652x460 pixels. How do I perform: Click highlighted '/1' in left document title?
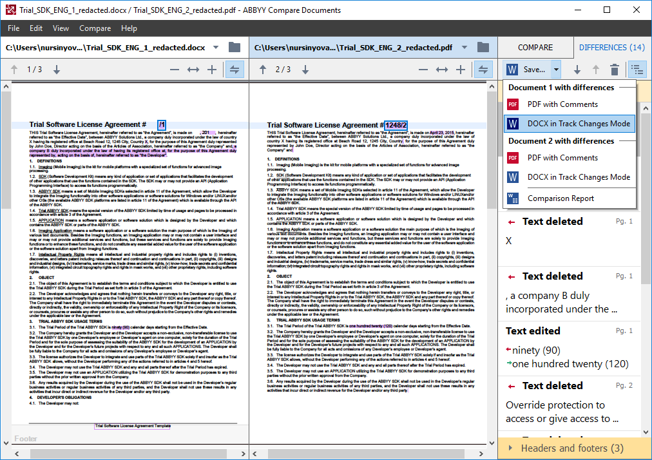[x=162, y=124]
